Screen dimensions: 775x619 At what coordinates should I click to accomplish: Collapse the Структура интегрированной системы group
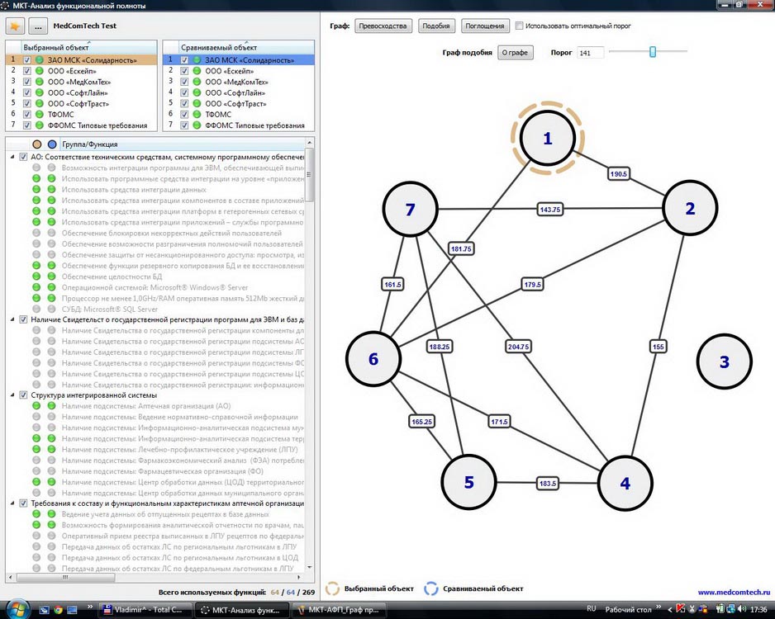(x=12, y=395)
